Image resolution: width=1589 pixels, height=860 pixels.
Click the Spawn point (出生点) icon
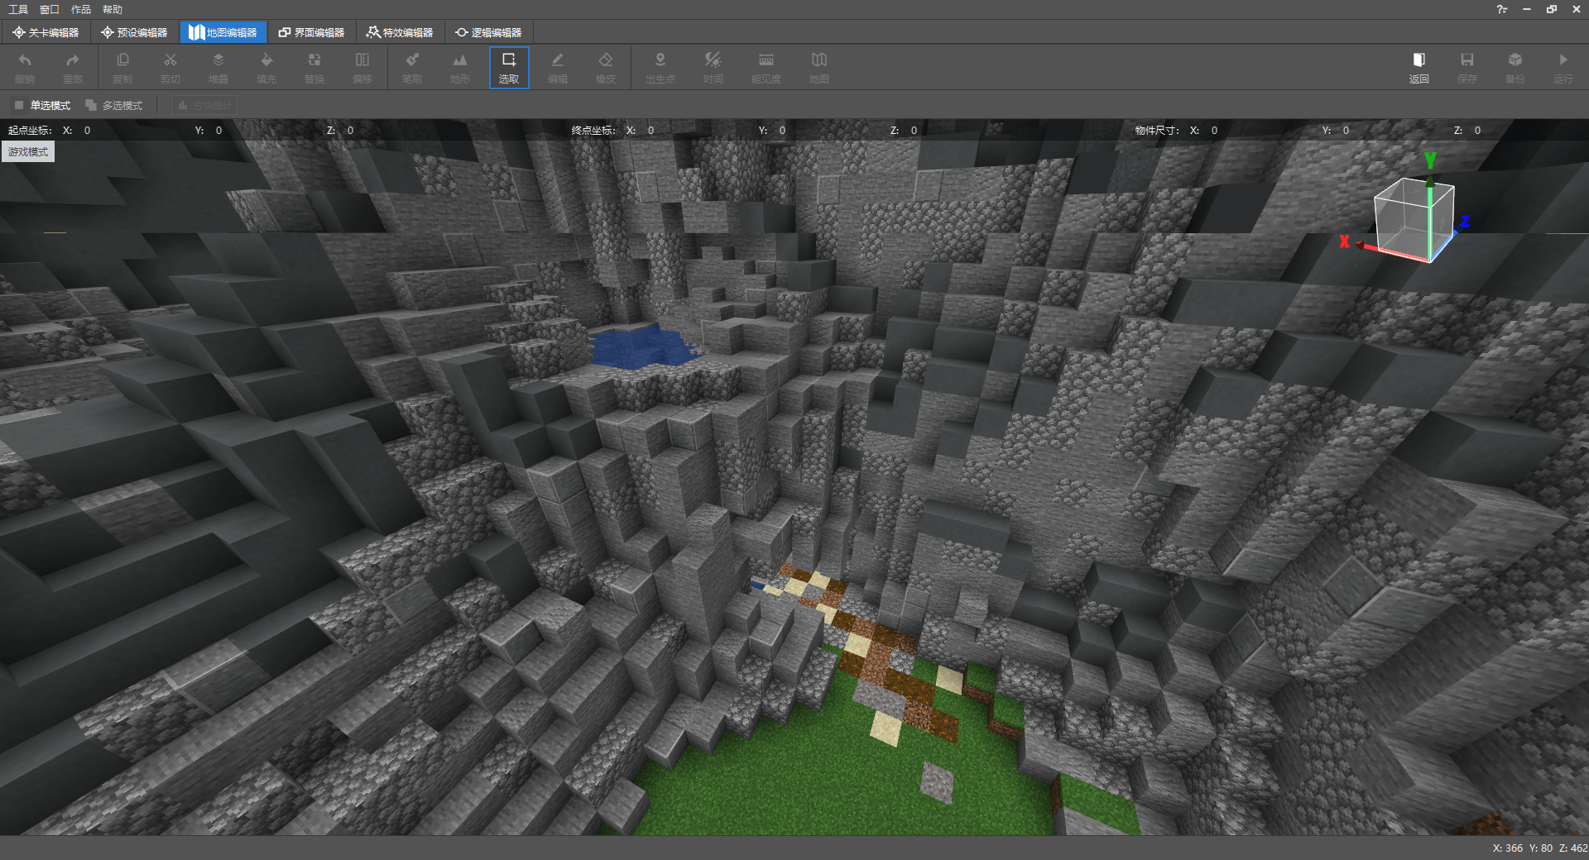tap(660, 68)
